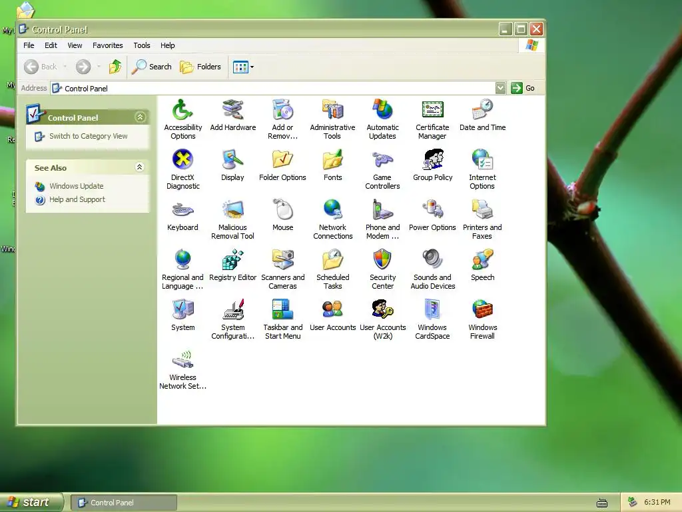Screen dimensions: 682x512
Task: Click the Go button
Action: (523, 88)
